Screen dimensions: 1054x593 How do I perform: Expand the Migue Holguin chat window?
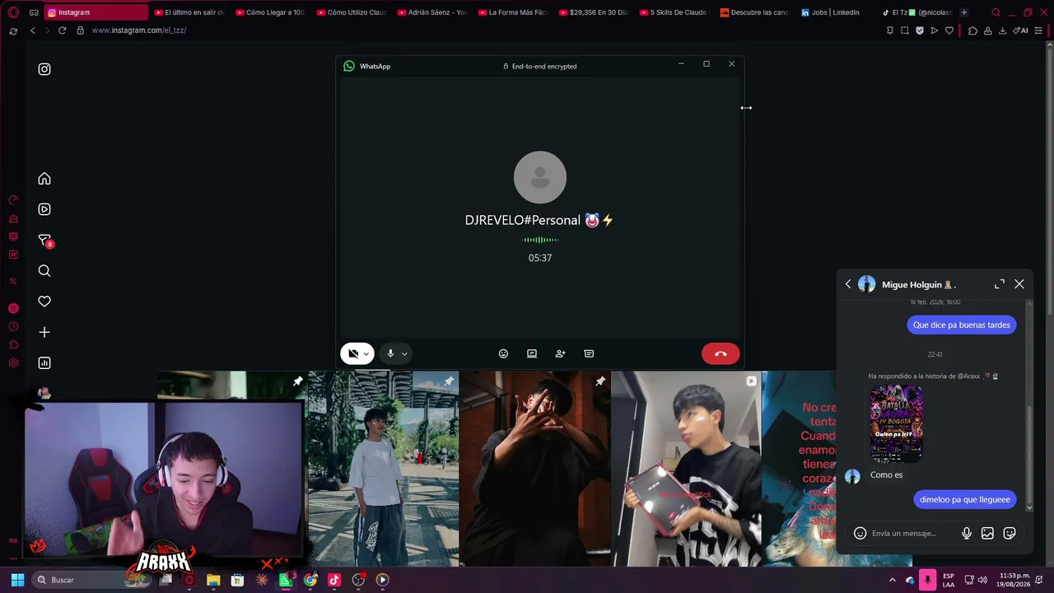coord(1000,284)
